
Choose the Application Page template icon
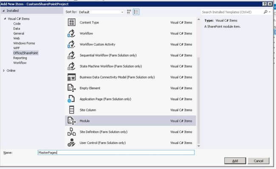[x=71, y=99]
